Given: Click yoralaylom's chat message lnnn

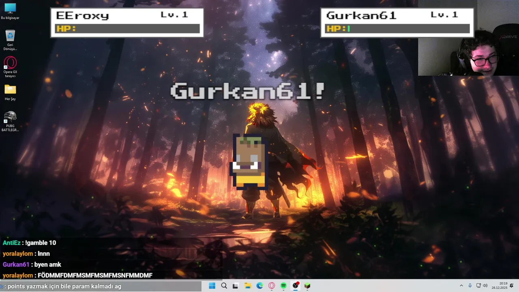Looking at the screenshot, I should point(26,254).
